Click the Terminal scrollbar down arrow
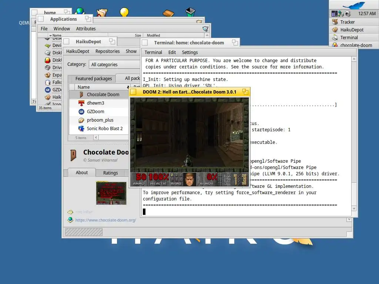 354,209
